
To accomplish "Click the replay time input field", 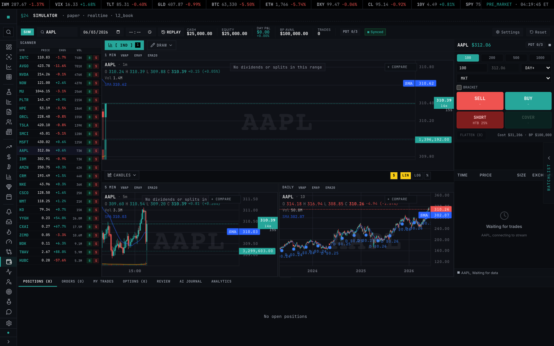I will tap(140, 32).
